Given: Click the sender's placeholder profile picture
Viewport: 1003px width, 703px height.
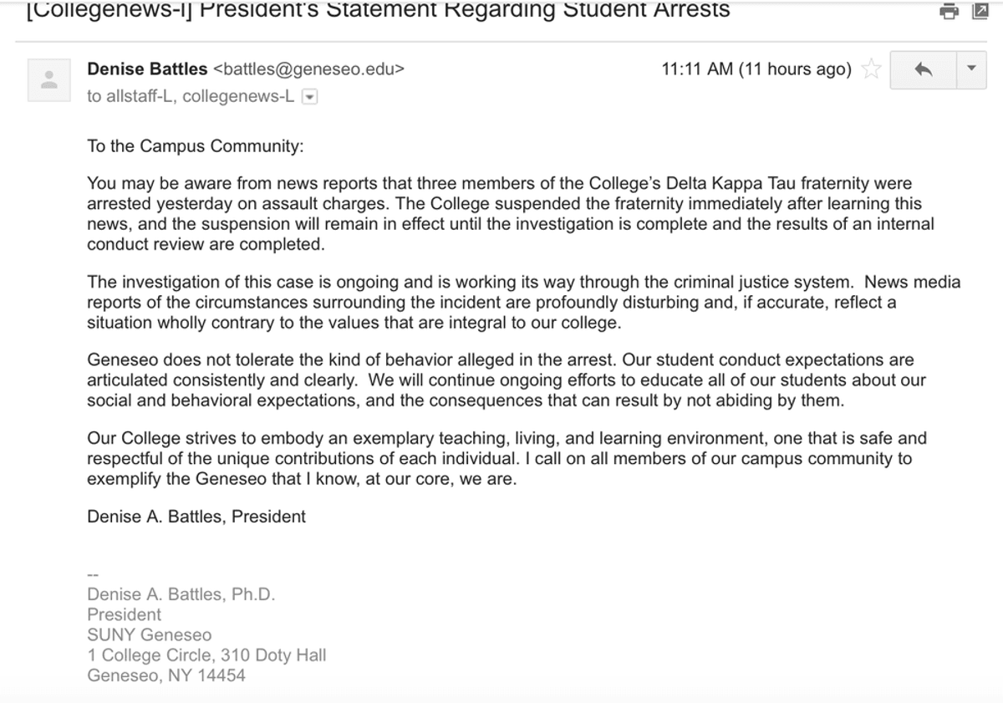Looking at the screenshot, I should point(48,79).
